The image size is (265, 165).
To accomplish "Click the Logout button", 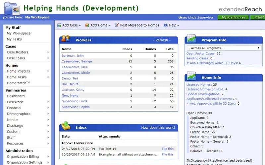I will 258,17.
